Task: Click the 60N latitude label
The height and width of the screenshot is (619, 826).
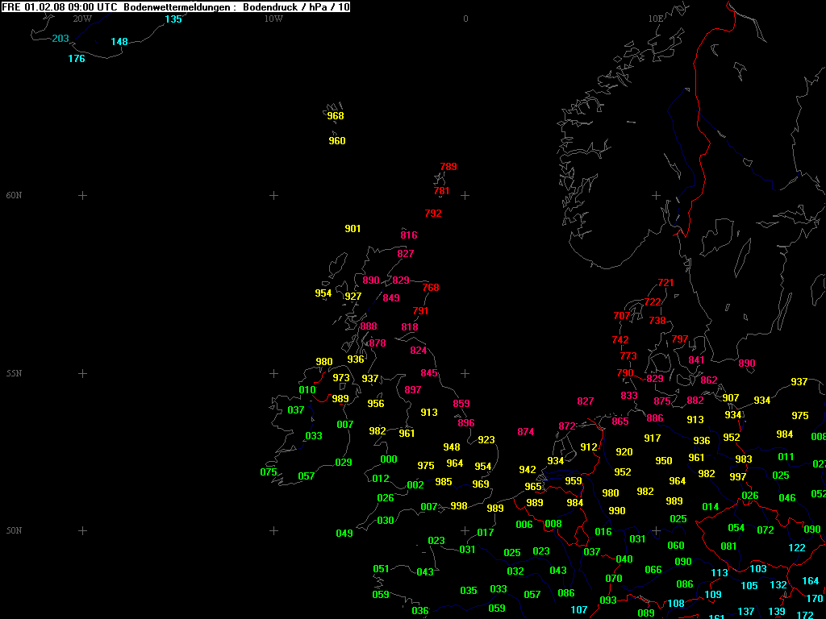Action: [x=15, y=196]
